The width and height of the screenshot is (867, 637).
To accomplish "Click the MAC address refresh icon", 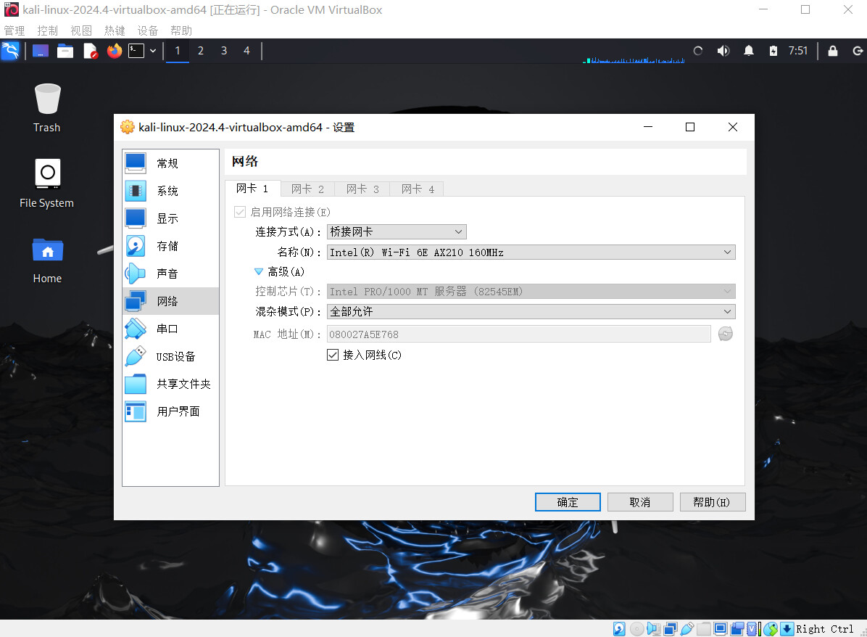I will [x=726, y=334].
